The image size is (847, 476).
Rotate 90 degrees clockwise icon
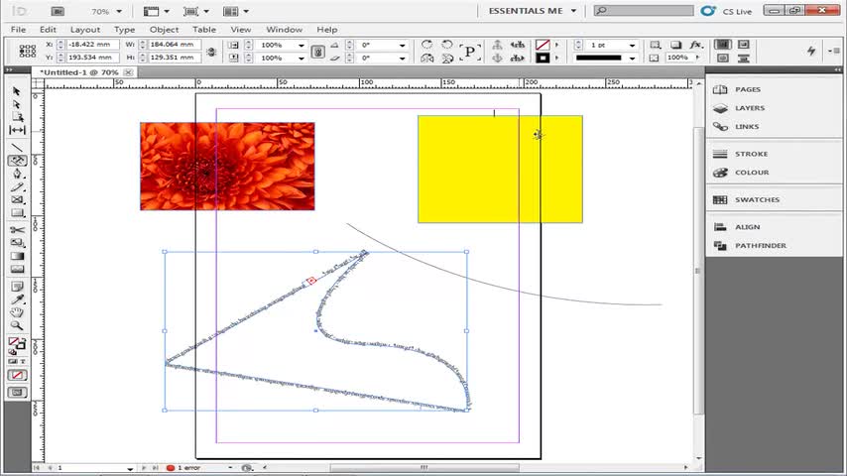(x=426, y=45)
